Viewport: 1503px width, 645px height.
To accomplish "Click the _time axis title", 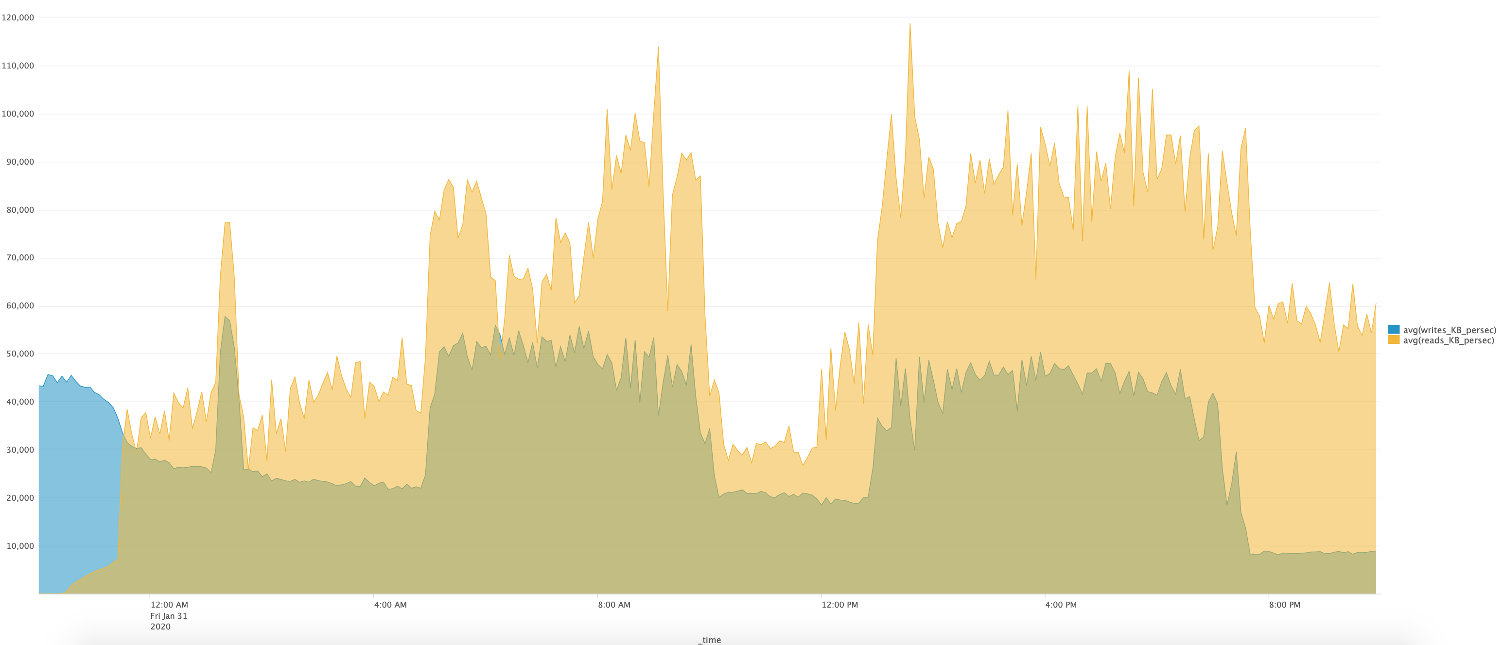I will (x=709, y=640).
